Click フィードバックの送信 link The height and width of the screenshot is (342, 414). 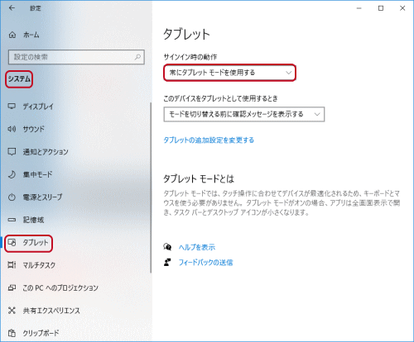coord(205,263)
